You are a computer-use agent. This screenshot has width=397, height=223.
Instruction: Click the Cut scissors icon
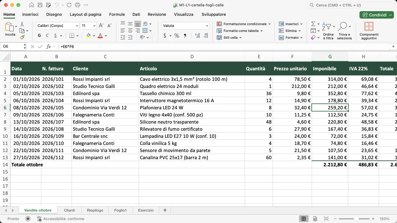tap(22, 24)
